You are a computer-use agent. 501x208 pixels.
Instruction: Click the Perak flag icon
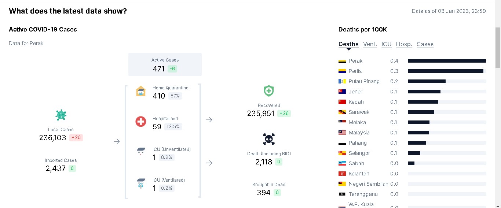point(342,61)
